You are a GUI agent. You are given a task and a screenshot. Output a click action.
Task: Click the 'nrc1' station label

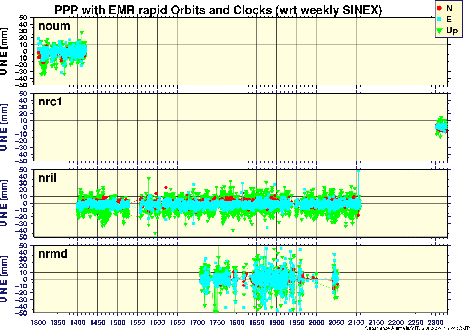(x=50, y=102)
